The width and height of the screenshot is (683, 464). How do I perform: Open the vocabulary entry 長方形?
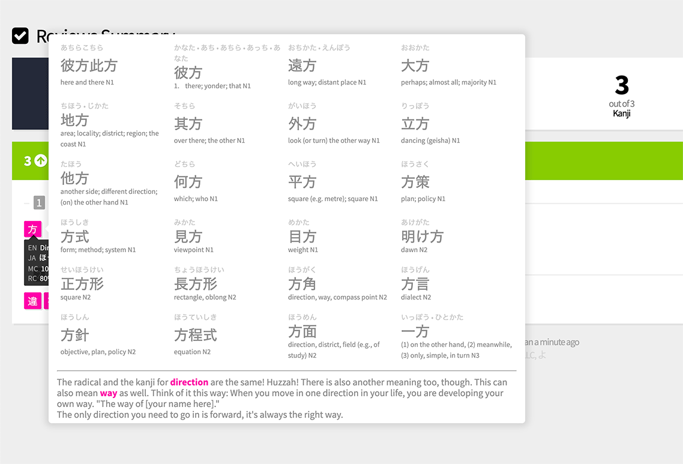195,284
